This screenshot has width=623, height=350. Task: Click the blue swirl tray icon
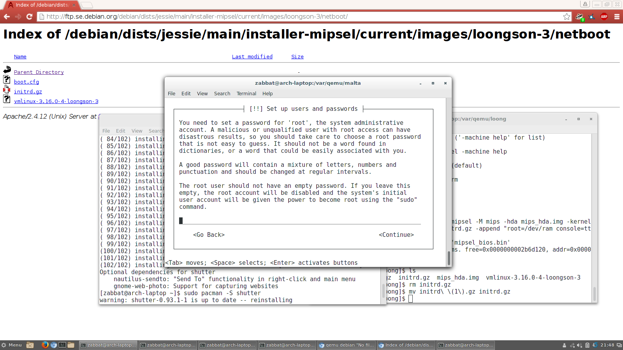point(595,345)
